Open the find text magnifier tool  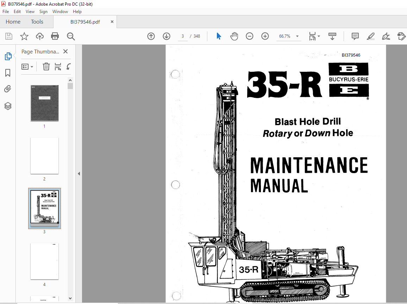[x=71, y=36]
